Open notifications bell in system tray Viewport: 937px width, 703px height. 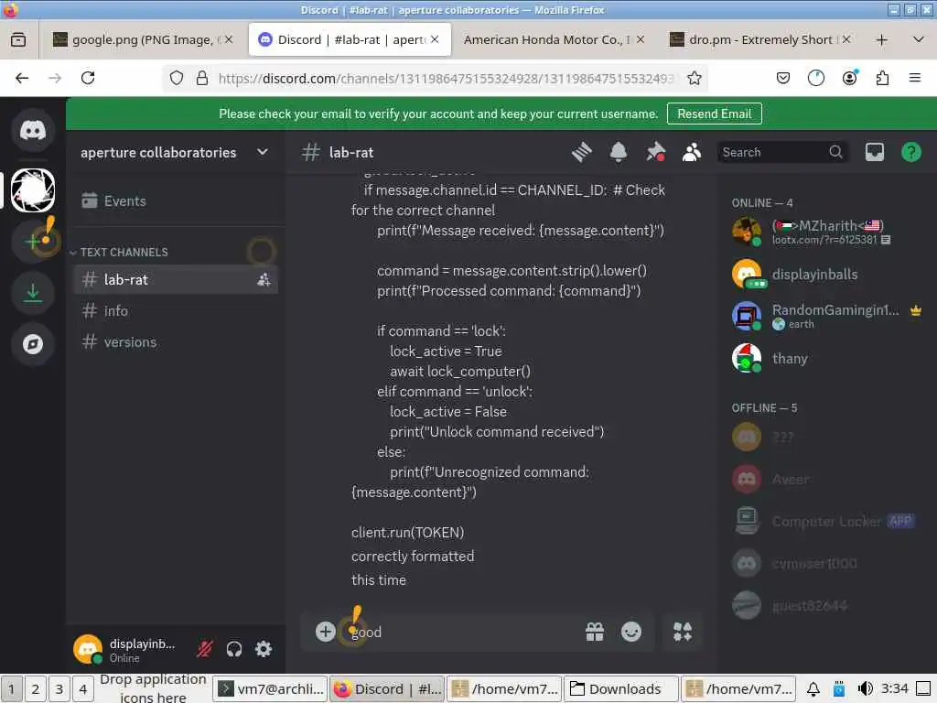pyautogui.click(x=813, y=689)
